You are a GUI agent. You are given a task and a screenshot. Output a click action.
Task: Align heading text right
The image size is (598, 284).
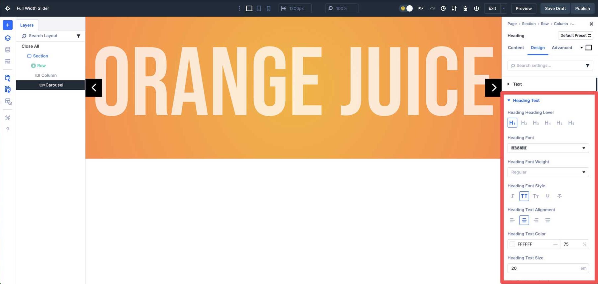tap(536, 220)
